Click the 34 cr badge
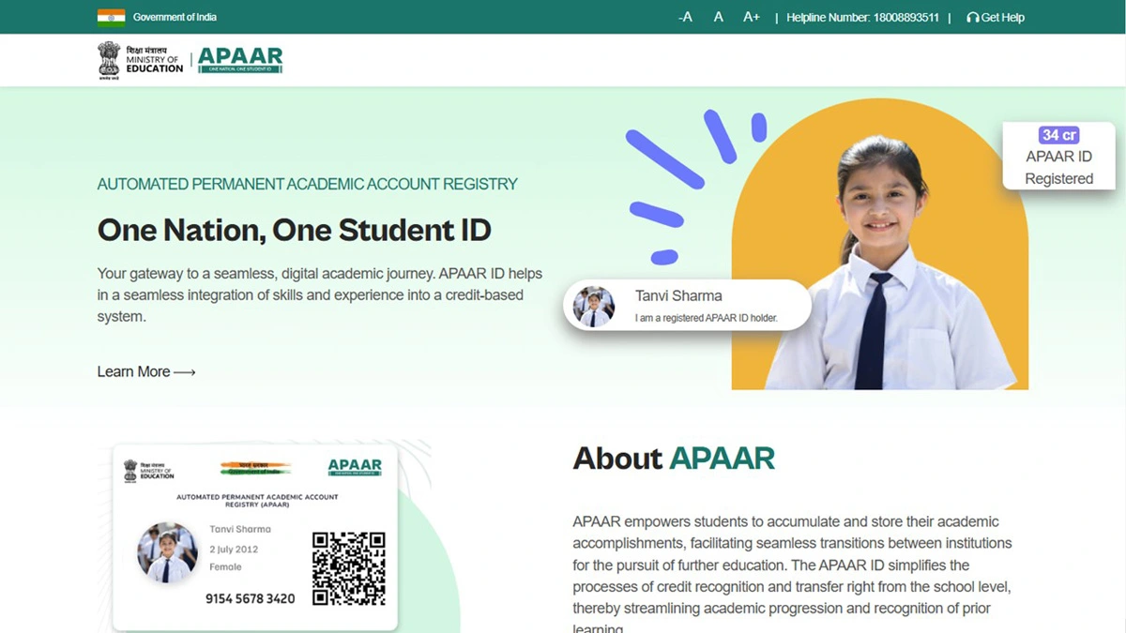1126x633 pixels. pyautogui.click(x=1058, y=135)
